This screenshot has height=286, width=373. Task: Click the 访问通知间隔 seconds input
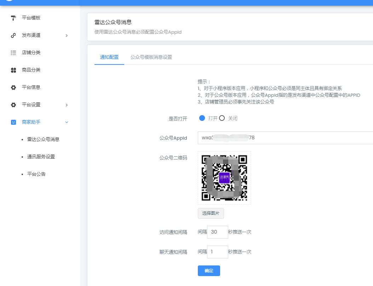coord(217,232)
